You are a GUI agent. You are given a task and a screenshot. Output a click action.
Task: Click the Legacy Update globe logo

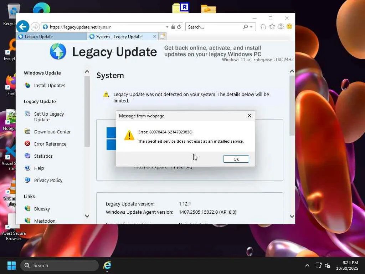click(58, 51)
